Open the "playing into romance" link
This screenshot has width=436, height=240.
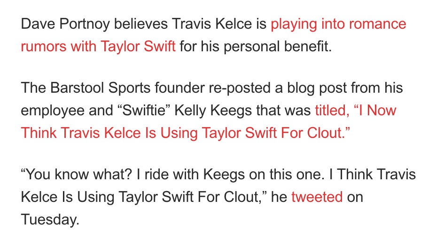pyautogui.click(x=338, y=24)
